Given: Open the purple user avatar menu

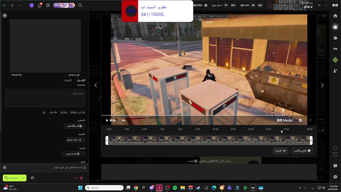Looking at the screenshot, I should point(31,5).
